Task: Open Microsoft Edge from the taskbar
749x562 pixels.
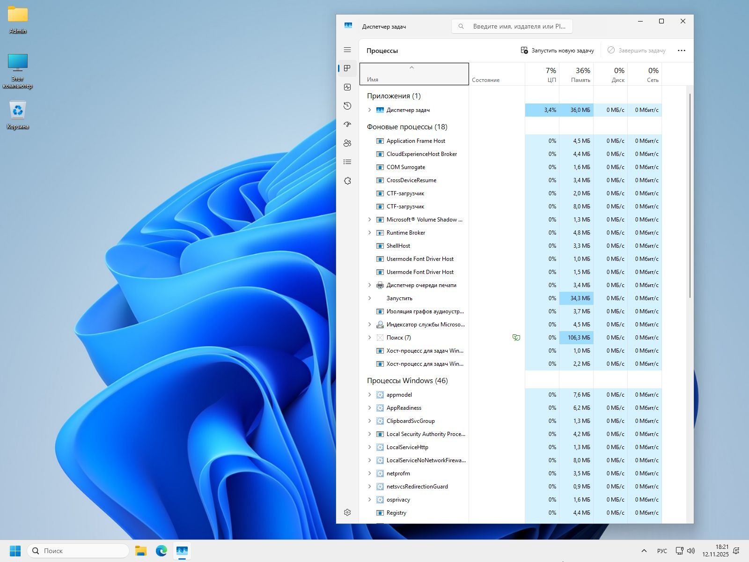Action: [162, 551]
